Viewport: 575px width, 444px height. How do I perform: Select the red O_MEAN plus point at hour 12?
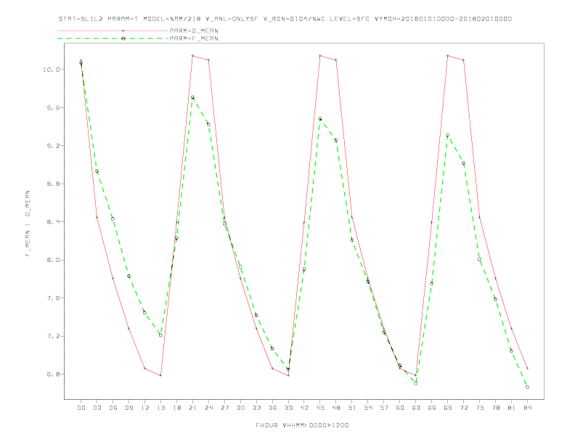(145, 368)
